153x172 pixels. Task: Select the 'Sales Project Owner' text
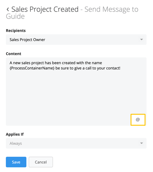[x=28, y=40]
